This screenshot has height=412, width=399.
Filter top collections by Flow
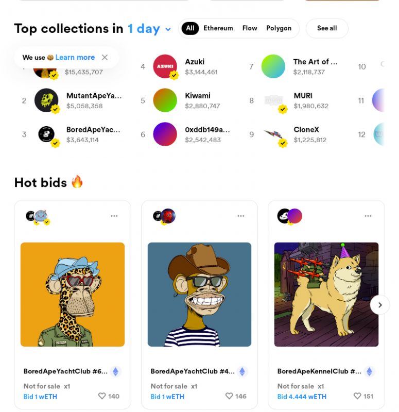tap(250, 28)
